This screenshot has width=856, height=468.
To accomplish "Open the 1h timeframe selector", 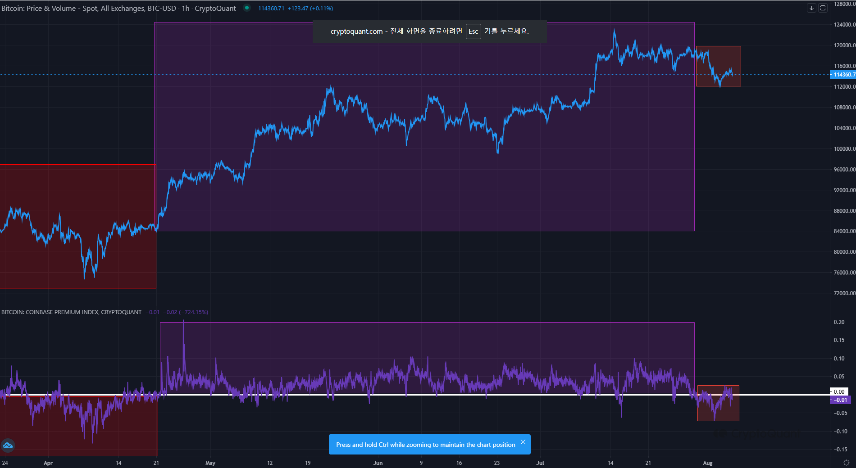I will pos(185,8).
